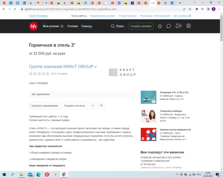Open a new browser tab with plus
The height and width of the screenshot is (178, 223).
[180, 3]
